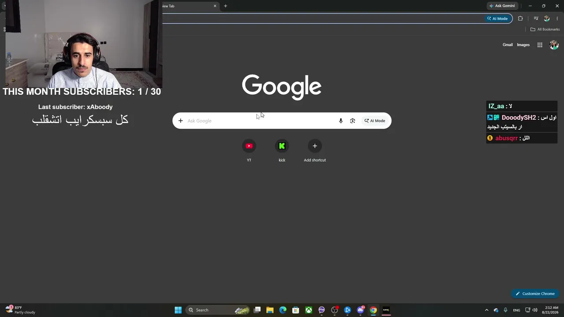Open the Chrome profile avatar in the toolbar
The width and height of the screenshot is (564, 317).
[547, 18]
